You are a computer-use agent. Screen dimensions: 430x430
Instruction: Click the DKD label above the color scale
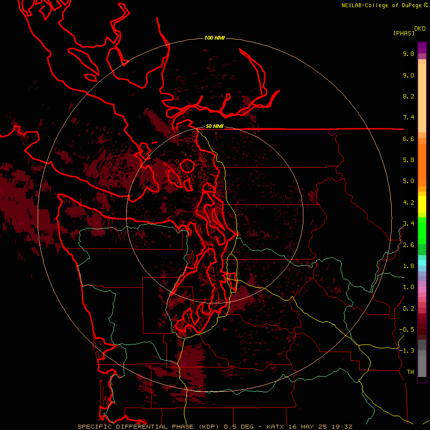[420, 29]
